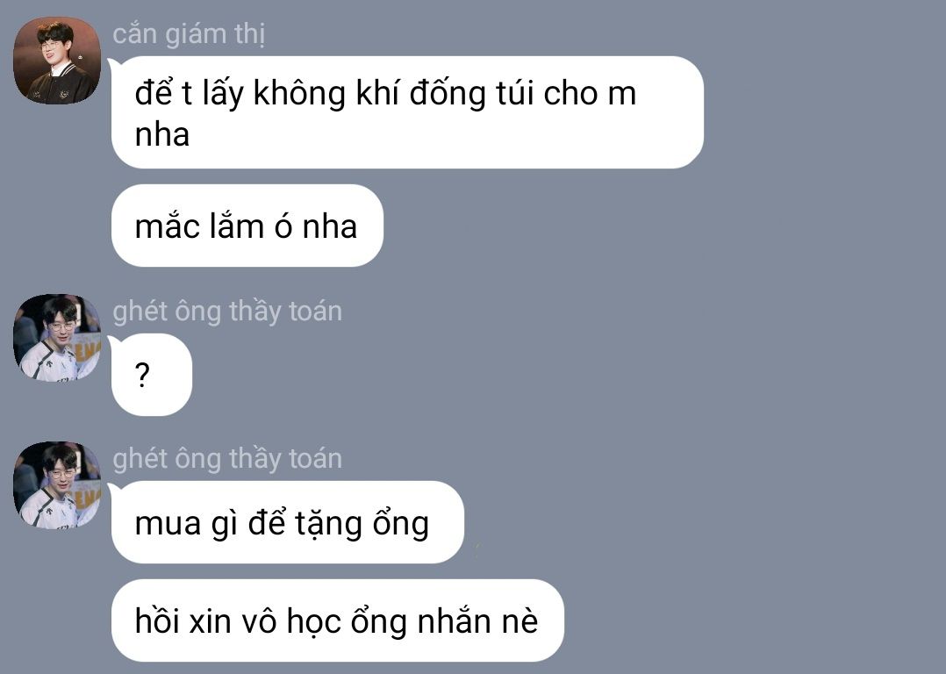Select message "để t lấy không khí đống túi"
The width and height of the screenshot is (946, 674).
(407, 112)
